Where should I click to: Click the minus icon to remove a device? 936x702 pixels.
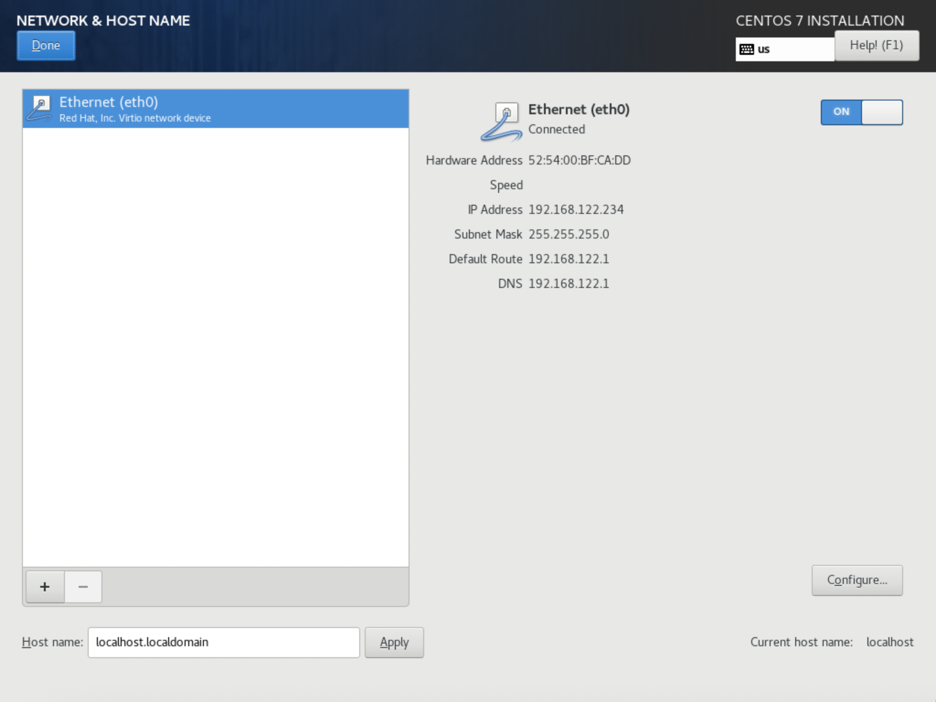pos(83,586)
